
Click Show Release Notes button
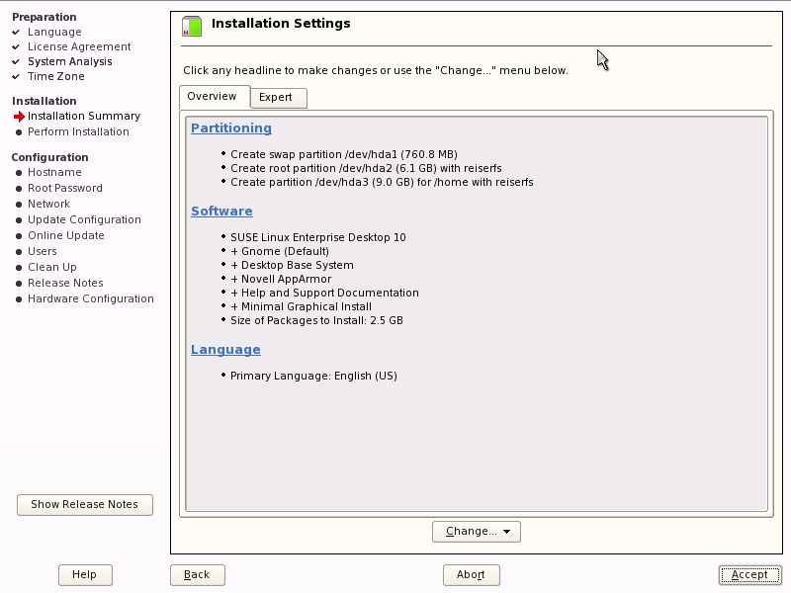coord(85,505)
